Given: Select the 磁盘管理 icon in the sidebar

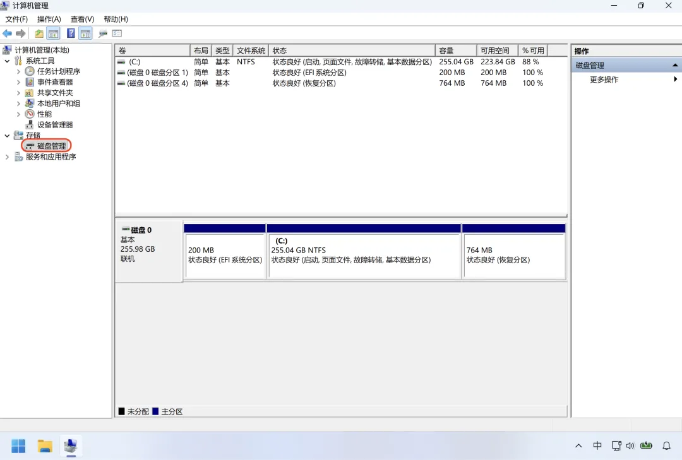Looking at the screenshot, I should (x=30, y=145).
